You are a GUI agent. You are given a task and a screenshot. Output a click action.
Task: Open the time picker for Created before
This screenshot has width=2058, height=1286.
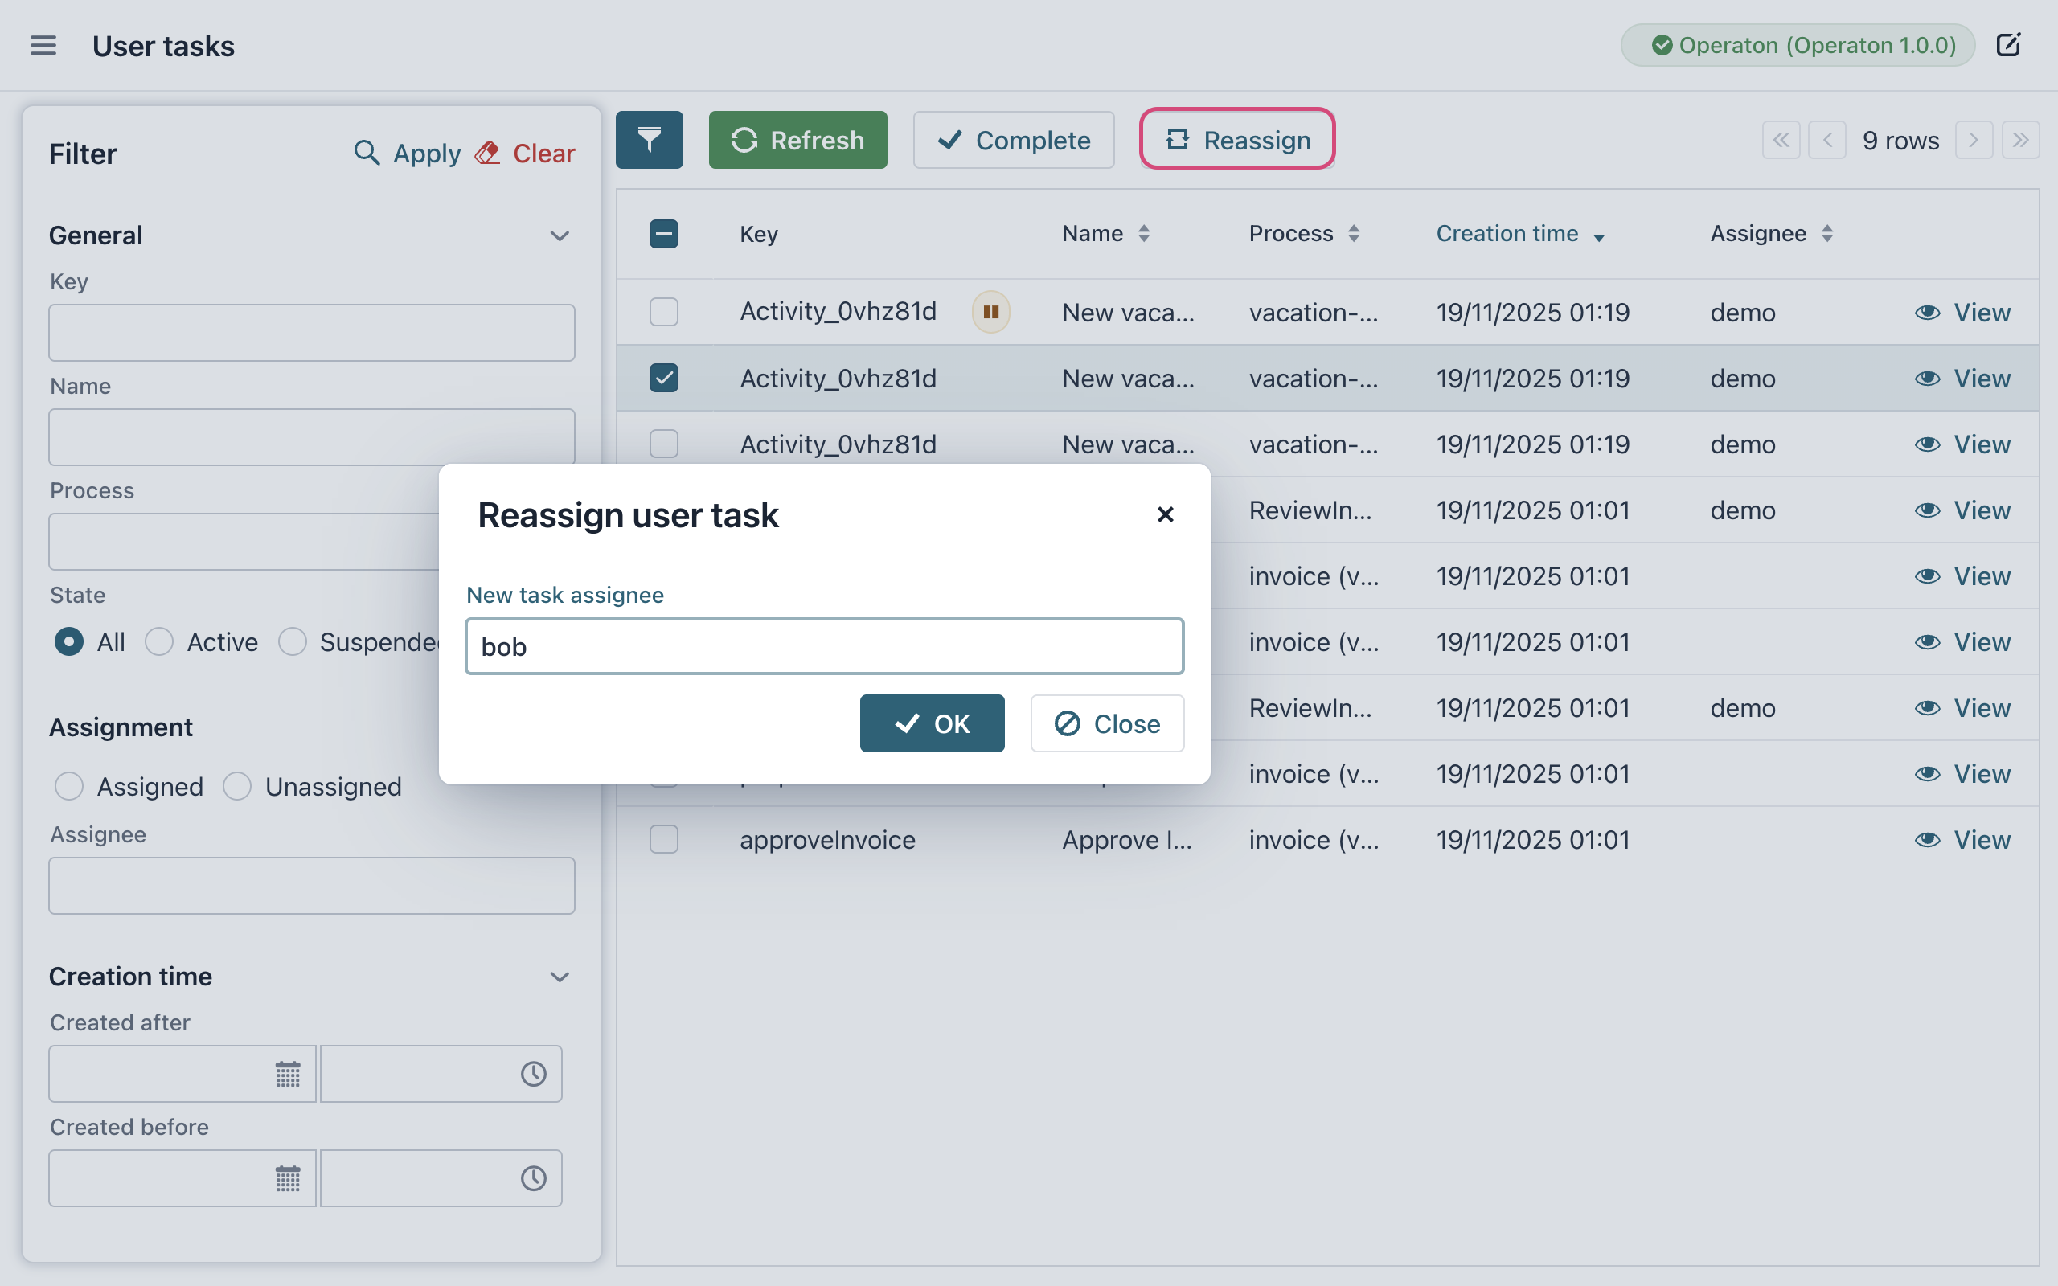531,1178
